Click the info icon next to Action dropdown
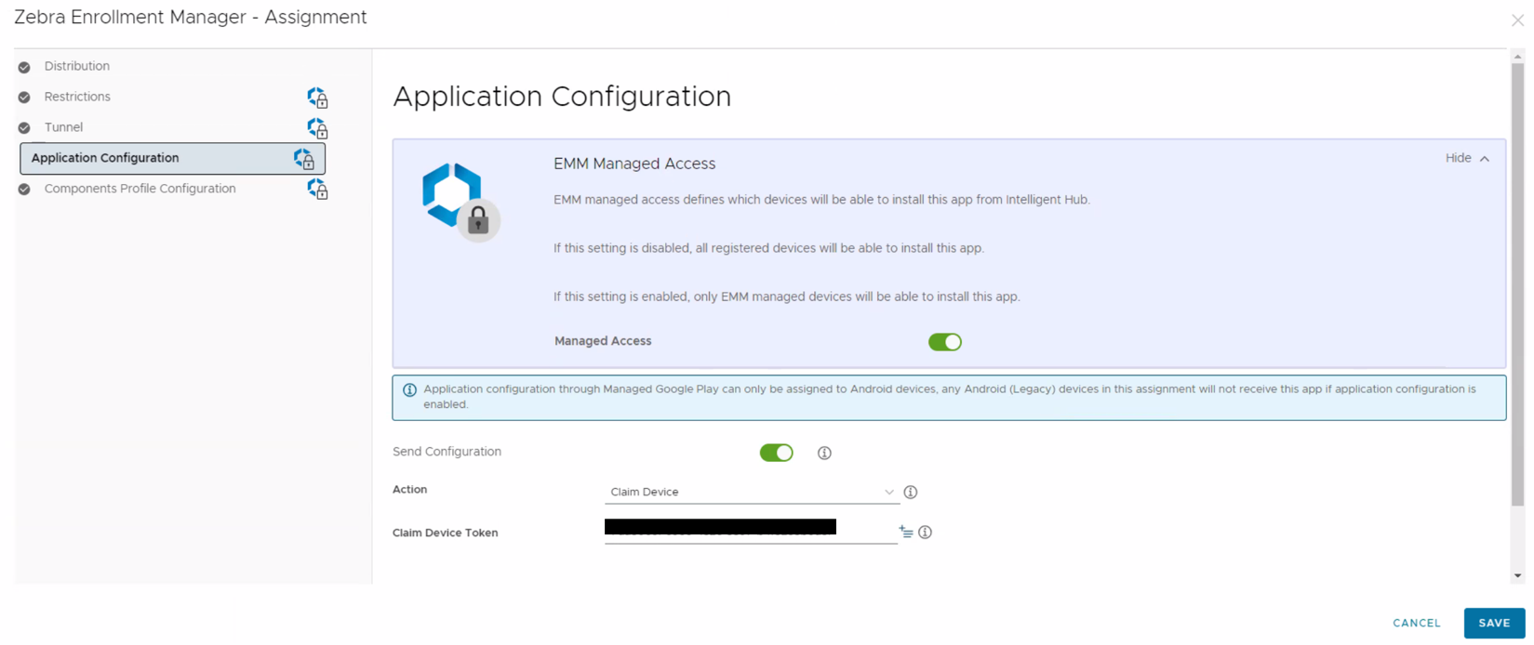The height and width of the screenshot is (645, 1534). click(911, 493)
